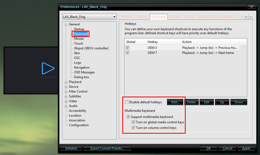Expand the Audio tree node

click(66, 106)
